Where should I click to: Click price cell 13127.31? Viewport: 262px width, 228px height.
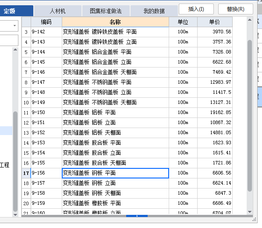215,102
